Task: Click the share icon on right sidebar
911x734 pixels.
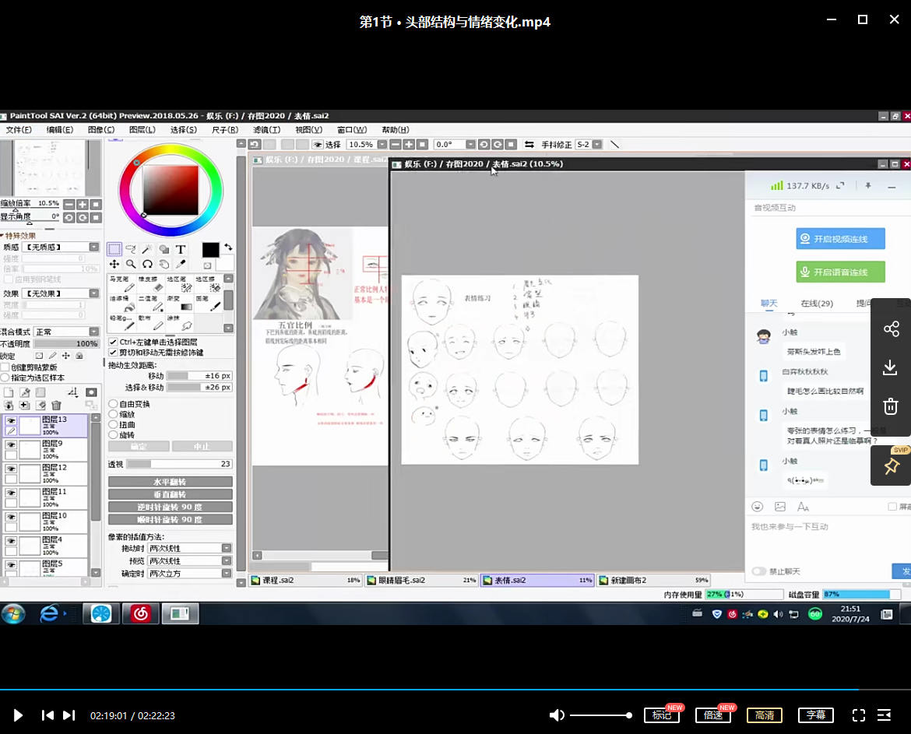Action: (891, 329)
